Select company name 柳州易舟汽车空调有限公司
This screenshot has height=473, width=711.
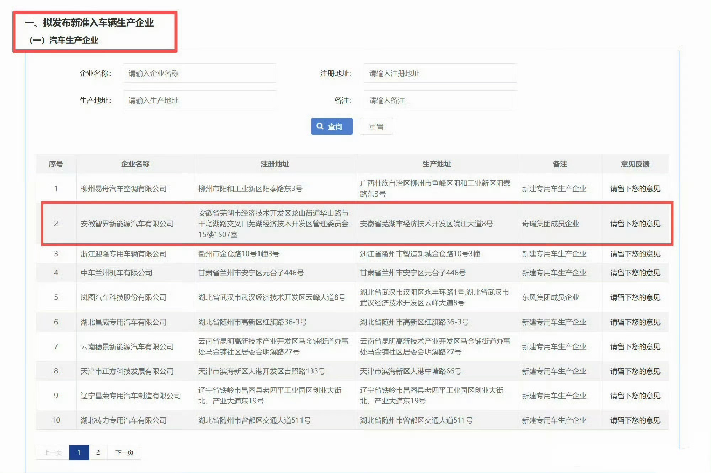coord(123,188)
